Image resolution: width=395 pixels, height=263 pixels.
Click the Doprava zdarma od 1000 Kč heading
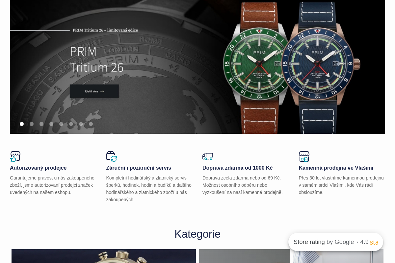[x=238, y=168]
